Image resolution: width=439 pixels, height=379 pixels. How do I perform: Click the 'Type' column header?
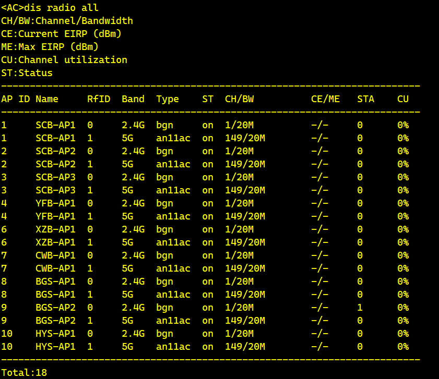click(167, 99)
